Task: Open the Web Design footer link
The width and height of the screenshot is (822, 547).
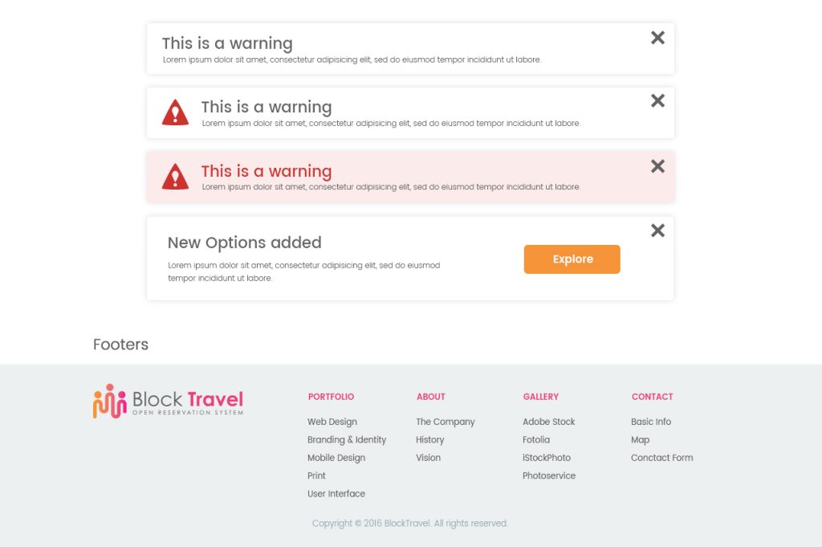Action: pyautogui.click(x=332, y=422)
